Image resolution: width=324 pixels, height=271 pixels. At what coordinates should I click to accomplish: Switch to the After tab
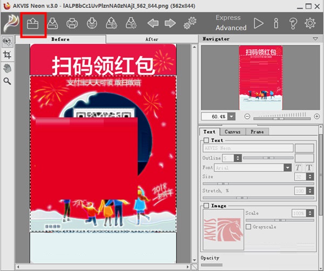point(152,39)
